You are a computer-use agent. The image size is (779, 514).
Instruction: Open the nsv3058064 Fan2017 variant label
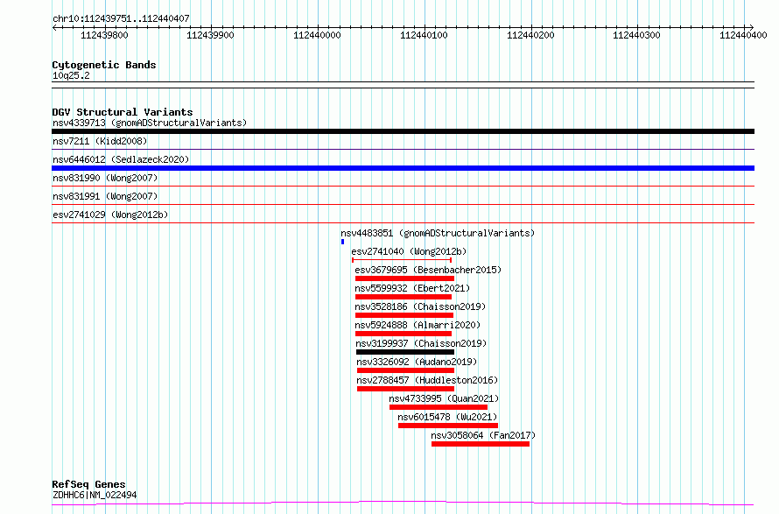coord(483,435)
